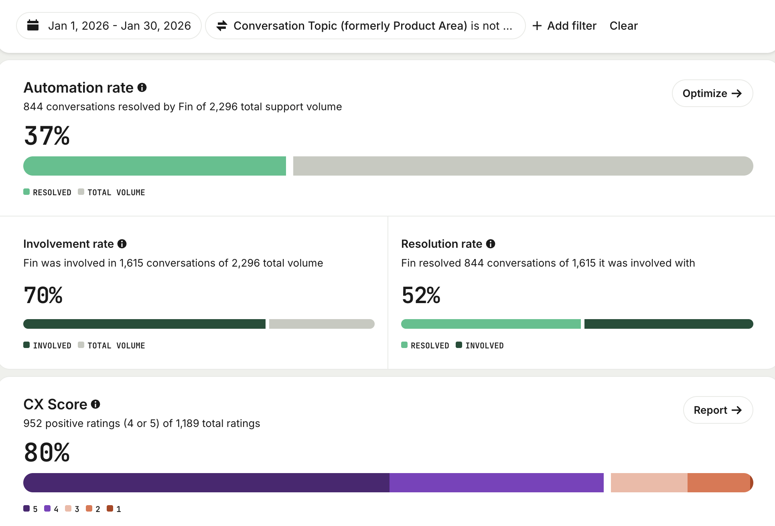Click the CX Score info icon
The height and width of the screenshot is (526, 775).
95,404
